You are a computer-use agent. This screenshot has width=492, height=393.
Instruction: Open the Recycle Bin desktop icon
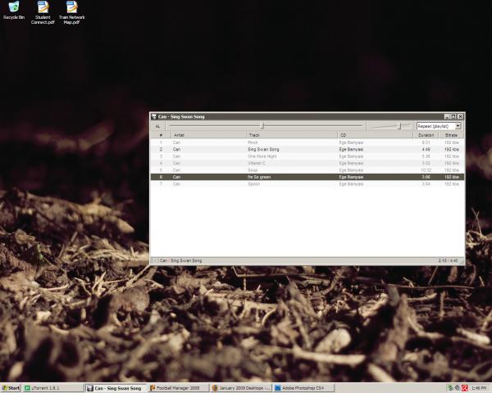tap(14, 8)
